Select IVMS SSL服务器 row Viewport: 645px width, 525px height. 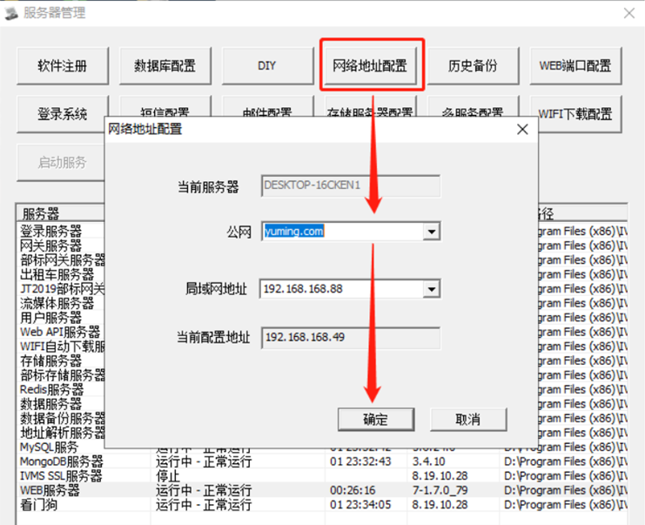click(322, 476)
